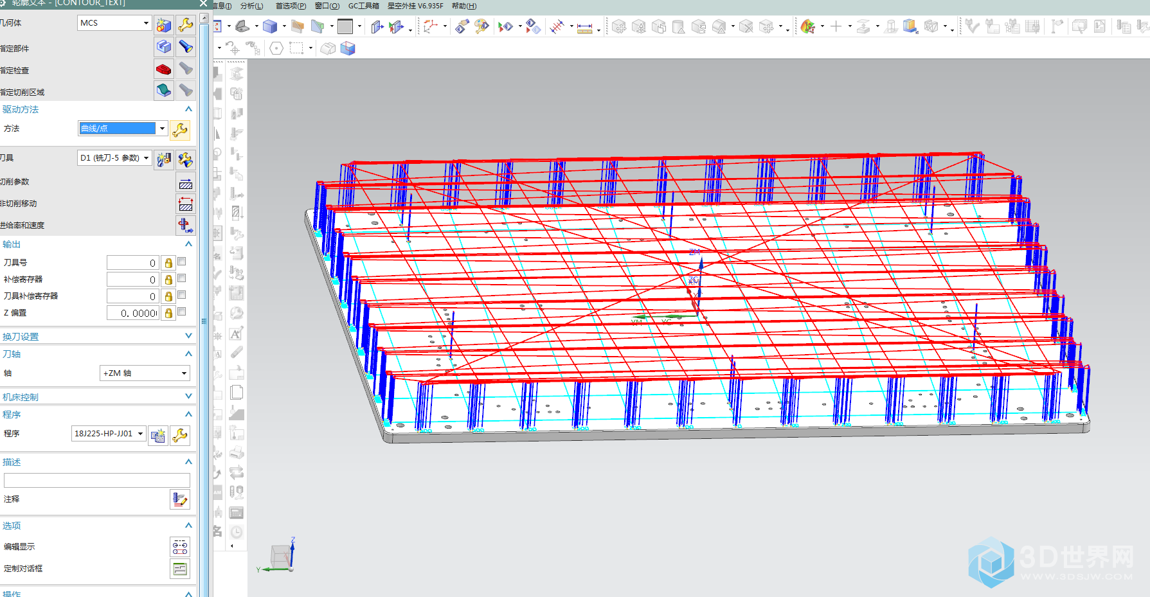This screenshot has width=1150, height=597.
Task: Open the tool axis dropdown showing +ZM 轴
Action: pyautogui.click(x=145, y=373)
